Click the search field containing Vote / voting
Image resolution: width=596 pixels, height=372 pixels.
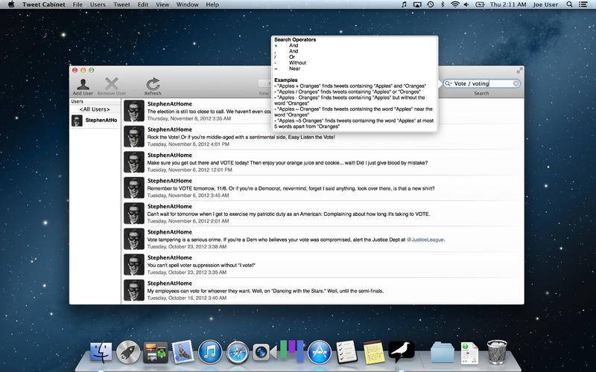point(481,83)
